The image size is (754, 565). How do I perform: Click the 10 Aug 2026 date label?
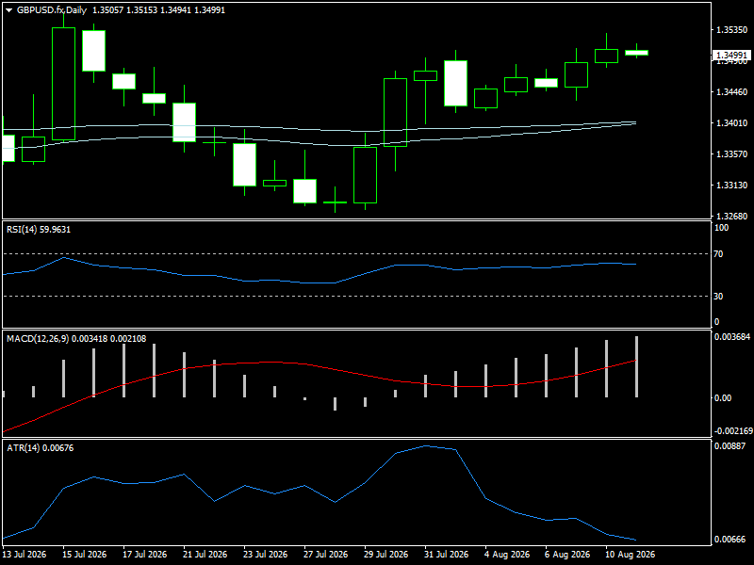[x=630, y=555]
